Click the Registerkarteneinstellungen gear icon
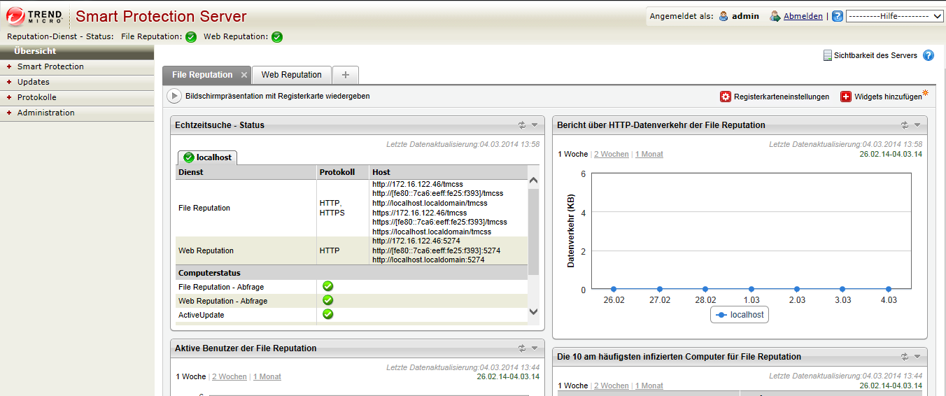 726,97
